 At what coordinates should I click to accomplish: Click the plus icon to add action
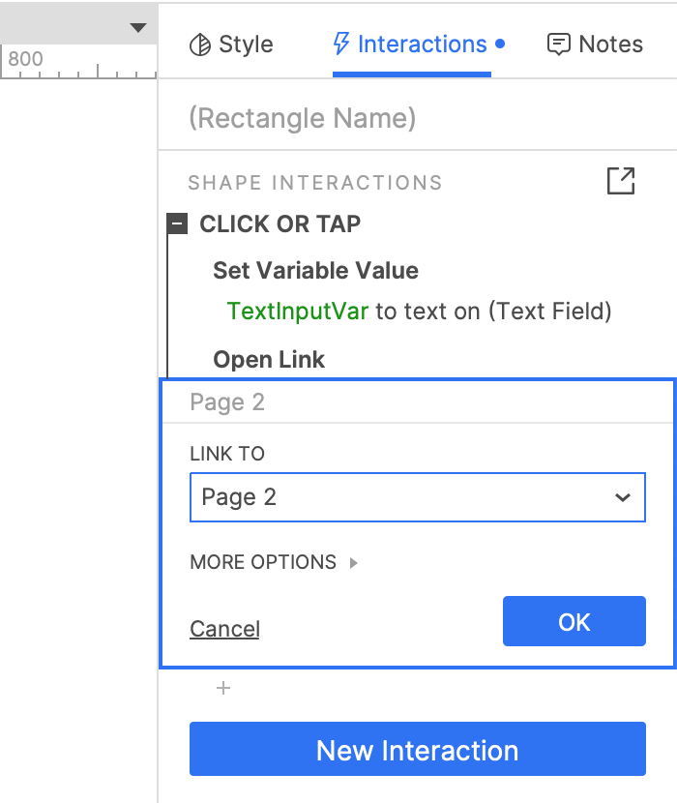point(223,688)
